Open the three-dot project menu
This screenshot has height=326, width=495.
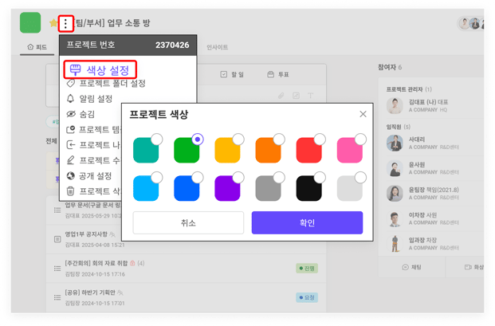click(x=65, y=25)
